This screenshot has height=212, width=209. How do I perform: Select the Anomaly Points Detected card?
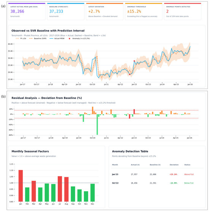coord(182,12)
